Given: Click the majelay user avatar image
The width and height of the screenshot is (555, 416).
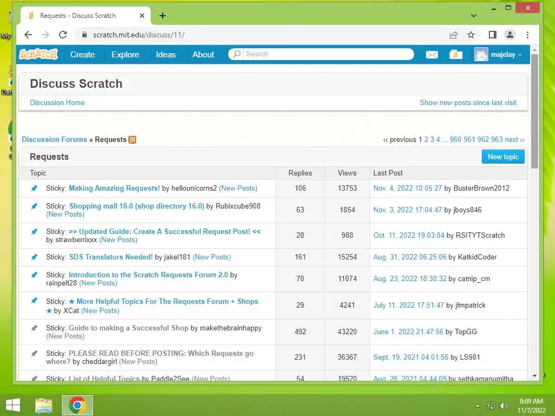Looking at the screenshot, I should point(481,55).
